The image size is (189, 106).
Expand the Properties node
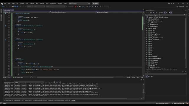tap(148, 23)
